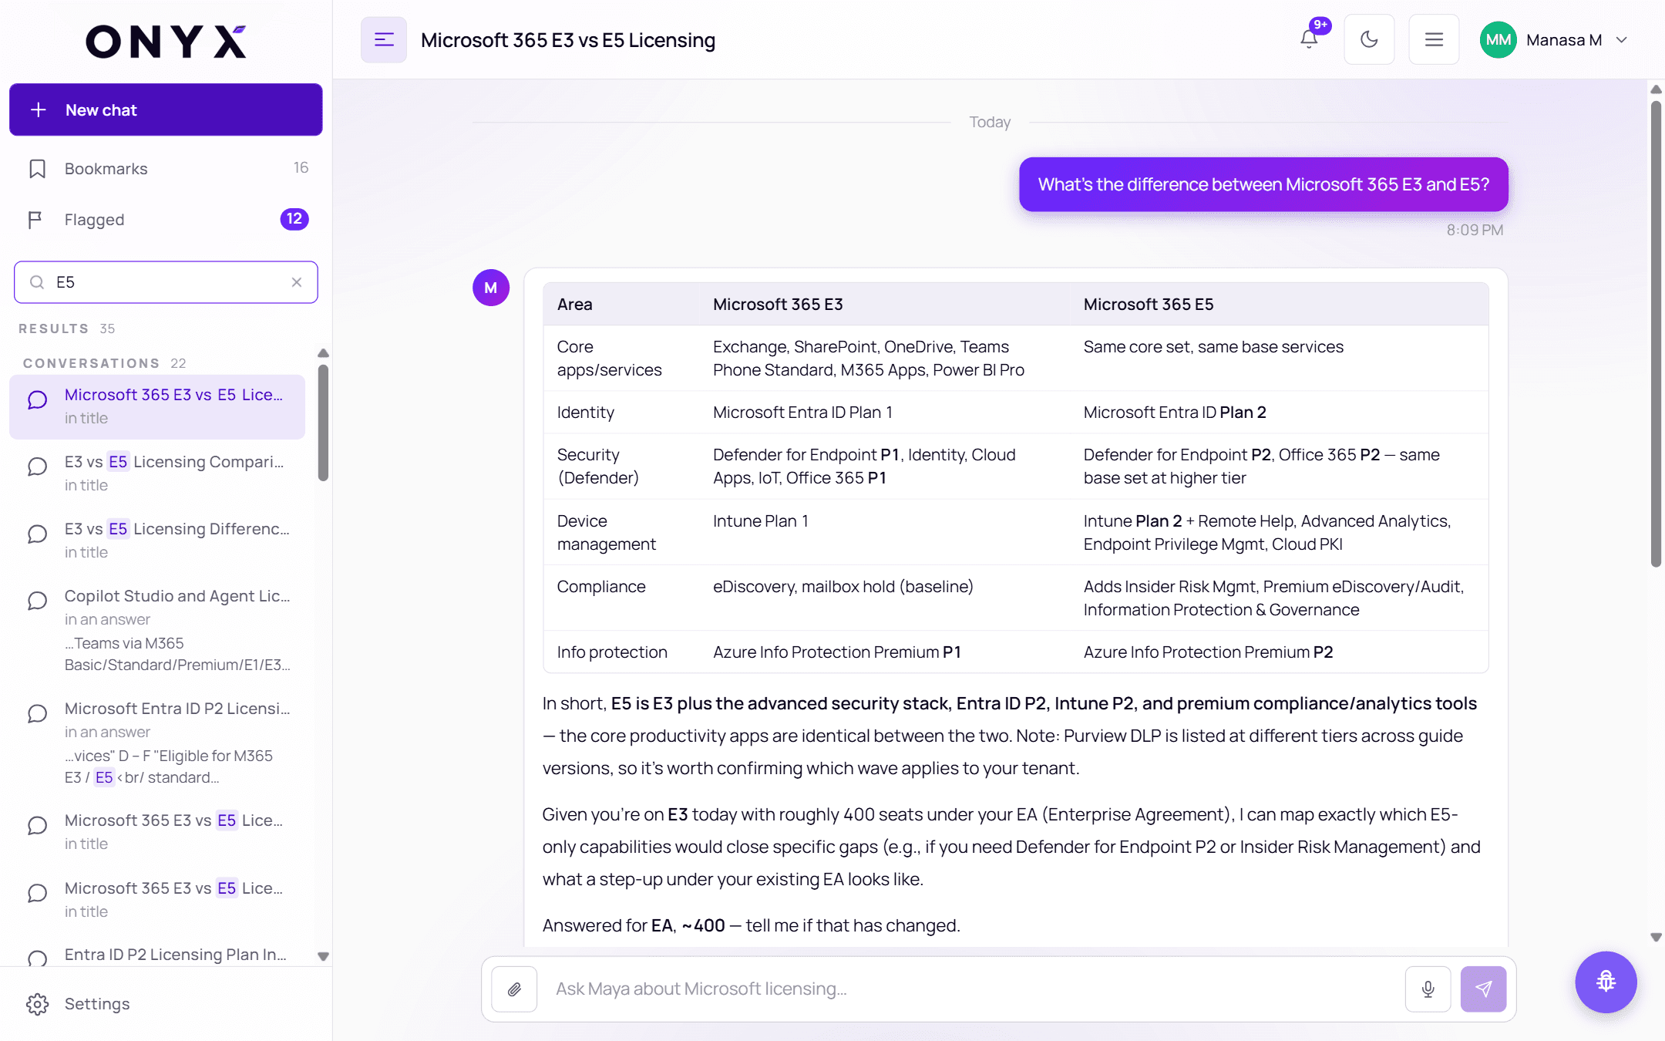
Task: Click chat bubble icon beside E3 vs E5 Licensing Compari…
Action: [37, 467]
